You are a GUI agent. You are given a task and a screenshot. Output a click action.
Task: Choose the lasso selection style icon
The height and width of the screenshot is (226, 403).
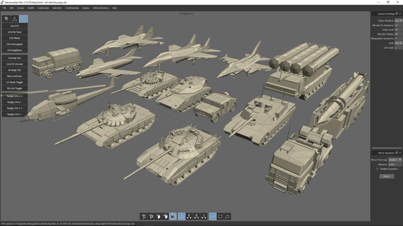click(x=228, y=217)
